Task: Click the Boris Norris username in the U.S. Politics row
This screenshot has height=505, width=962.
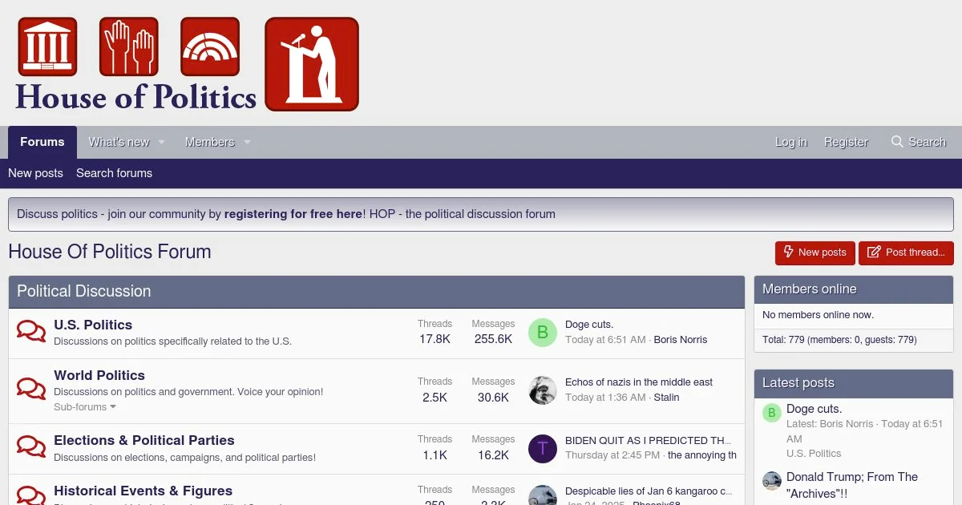Action: (681, 340)
